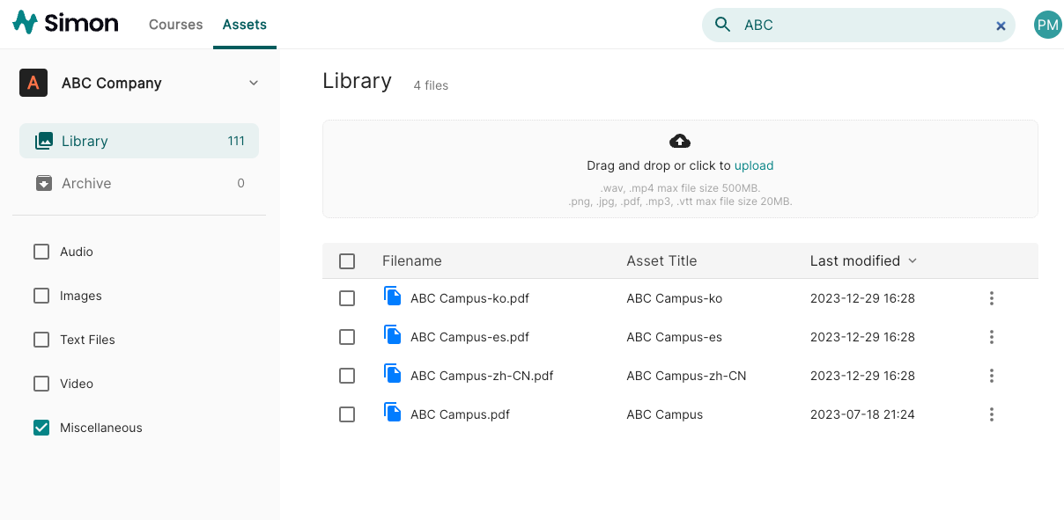Open the kebab menu for ABC Campus-ko.pdf
1064x520 pixels.
pos(991,298)
